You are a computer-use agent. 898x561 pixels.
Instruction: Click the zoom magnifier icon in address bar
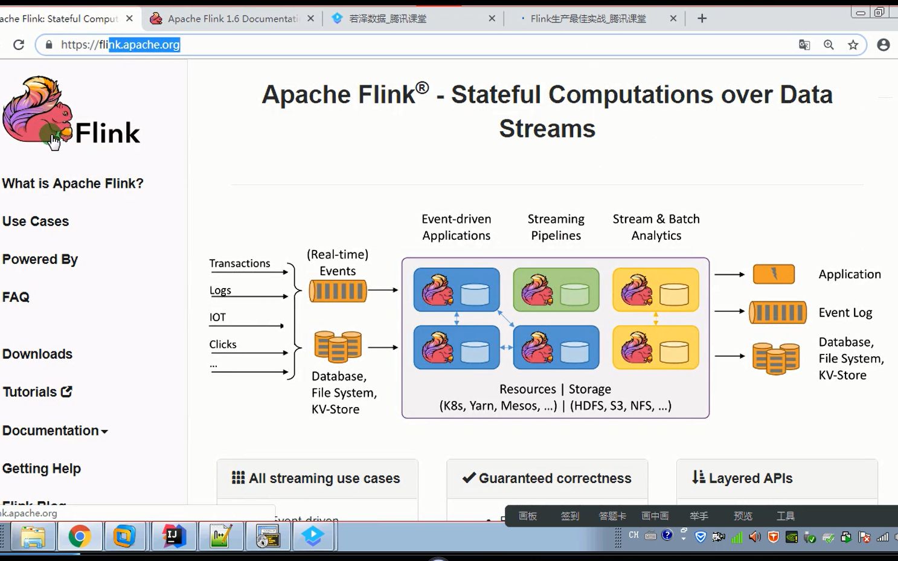point(829,45)
